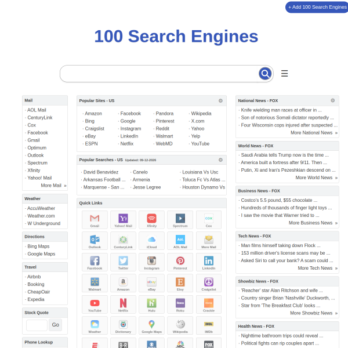Open the Dictionary quick link tile
Image resolution: width=348 pixels, height=348 pixels.
(x=123, y=325)
